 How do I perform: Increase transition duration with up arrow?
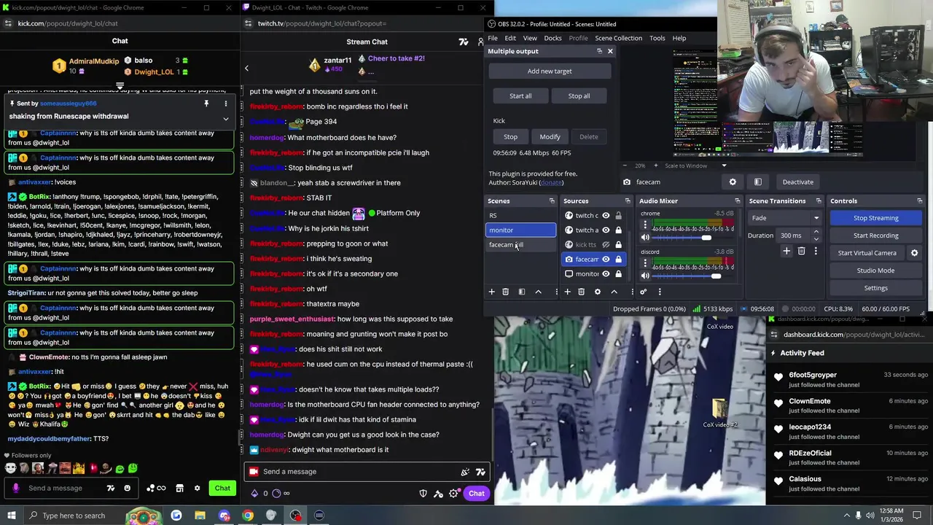tap(816, 232)
